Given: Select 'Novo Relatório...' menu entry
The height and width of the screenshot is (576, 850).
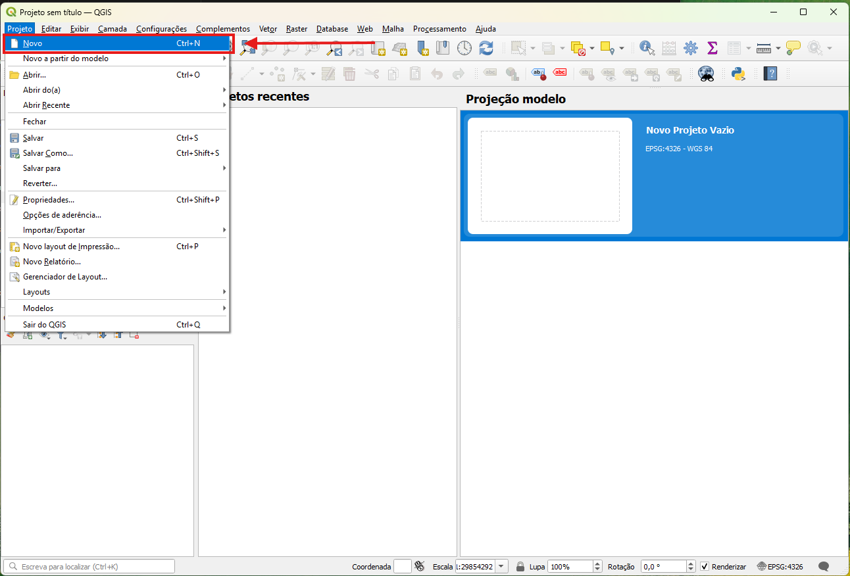Looking at the screenshot, I should tap(117, 262).
